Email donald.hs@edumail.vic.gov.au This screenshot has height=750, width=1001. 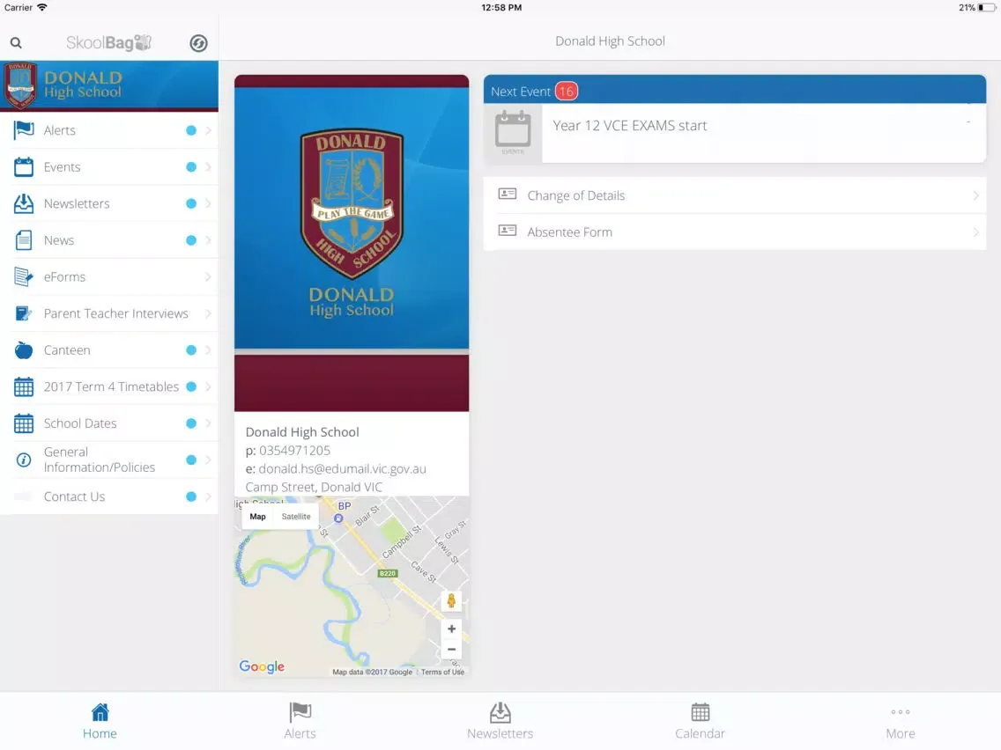(342, 468)
